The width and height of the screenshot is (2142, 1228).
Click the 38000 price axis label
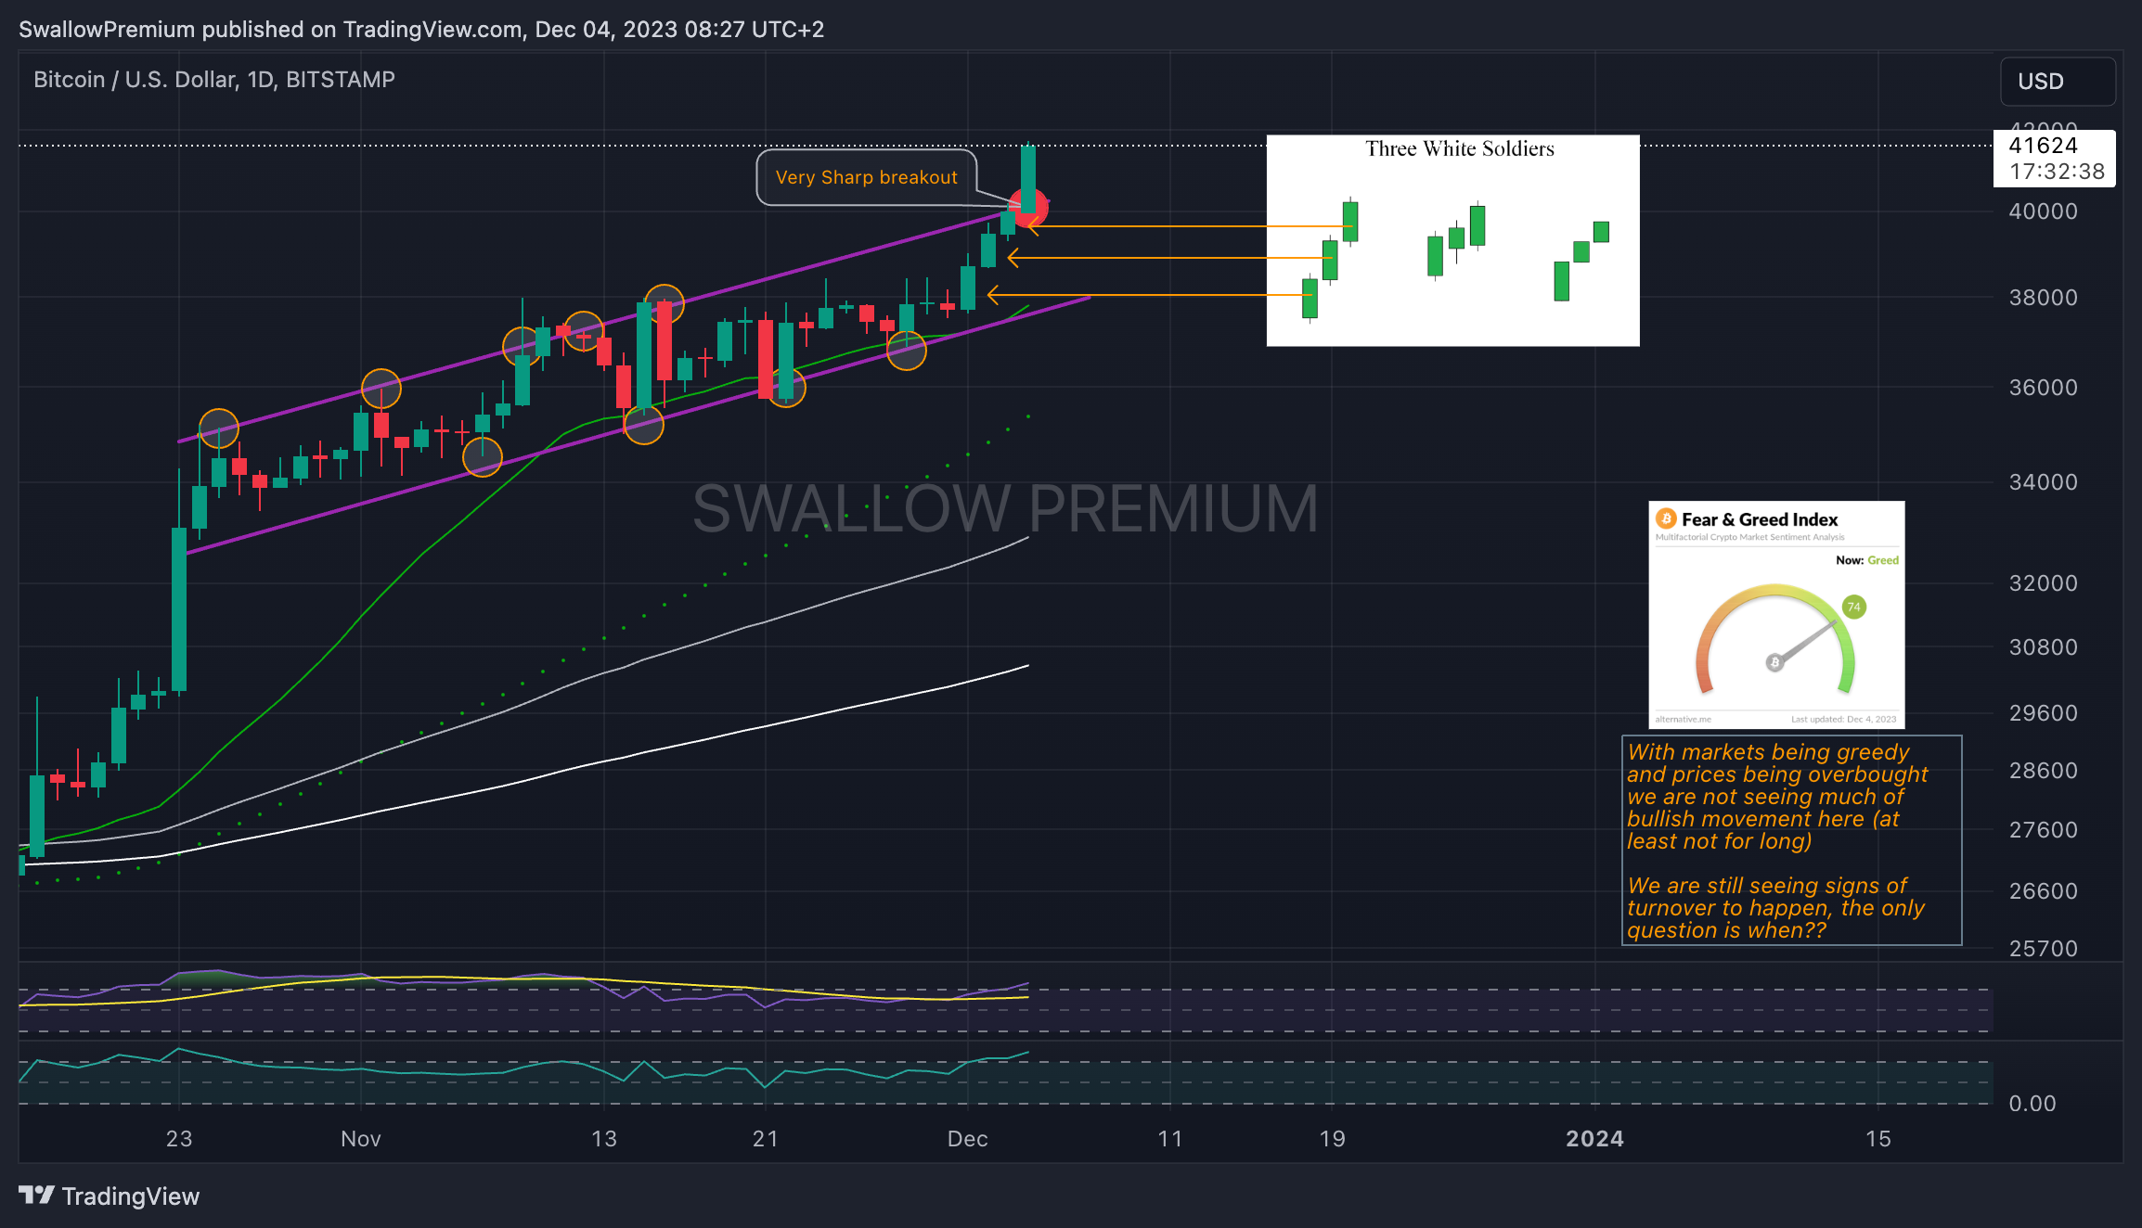coord(2043,298)
